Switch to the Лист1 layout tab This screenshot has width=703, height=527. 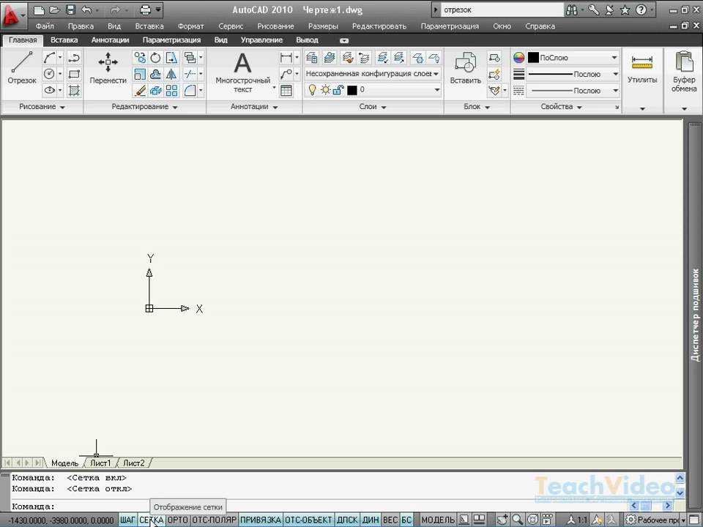coord(100,463)
